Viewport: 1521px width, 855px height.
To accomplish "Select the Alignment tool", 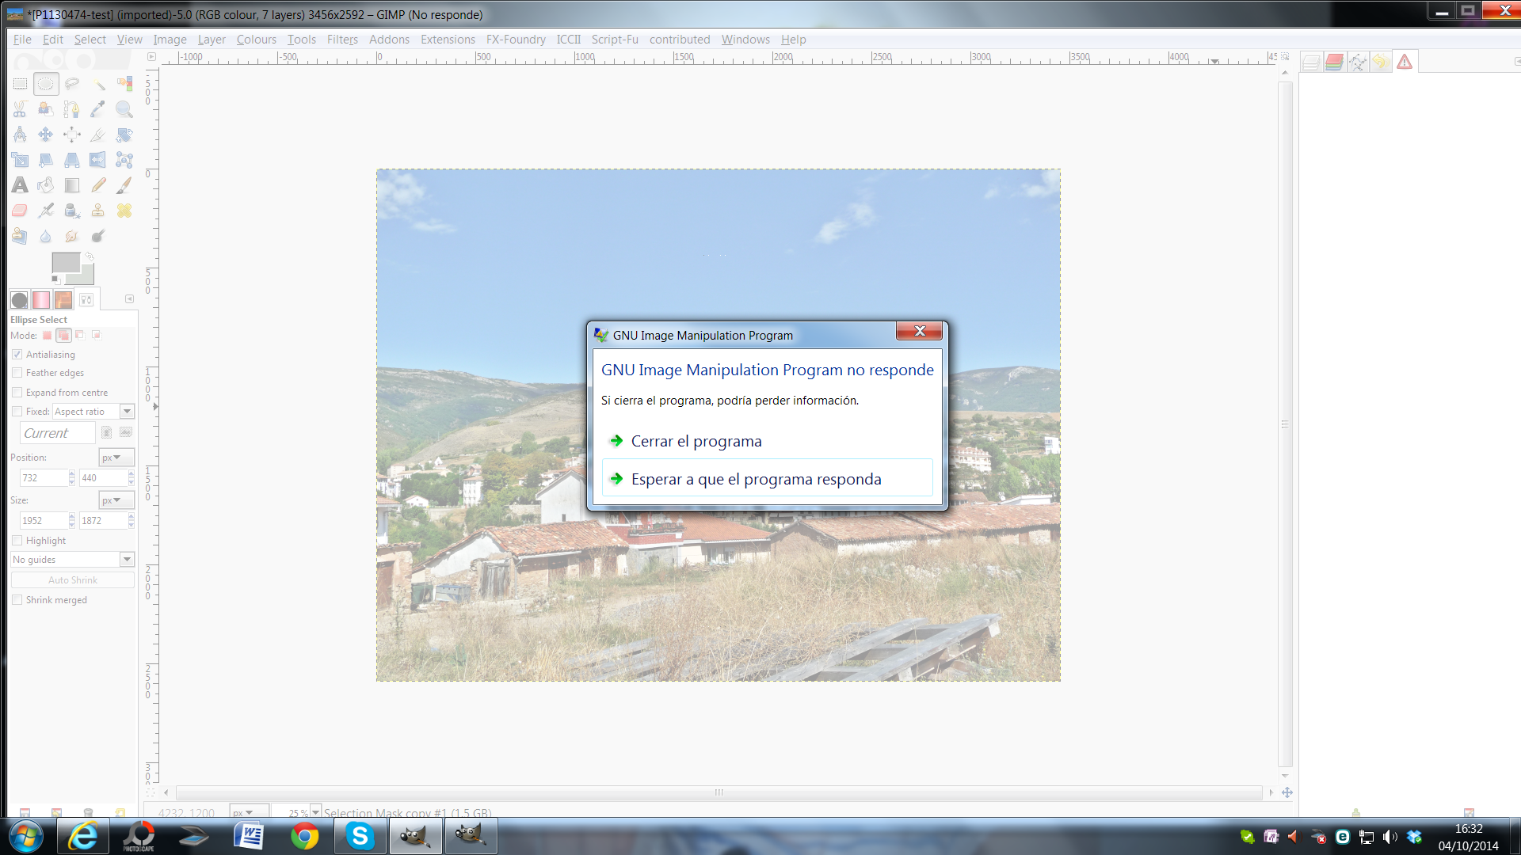I will tap(72, 135).
